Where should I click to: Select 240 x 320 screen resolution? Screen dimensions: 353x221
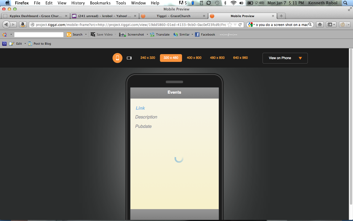148,58
